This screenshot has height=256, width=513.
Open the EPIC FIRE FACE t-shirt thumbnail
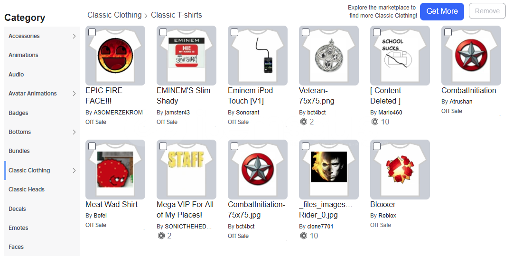[115, 56]
